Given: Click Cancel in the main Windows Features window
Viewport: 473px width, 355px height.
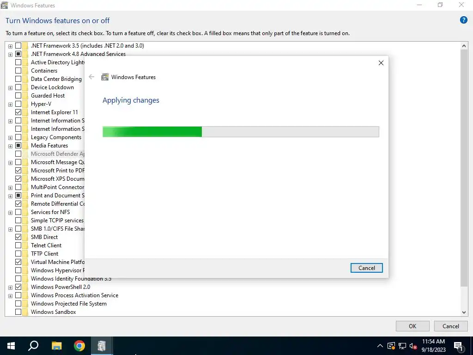Looking at the screenshot, I should pyautogui.click(x=451, y=326).
